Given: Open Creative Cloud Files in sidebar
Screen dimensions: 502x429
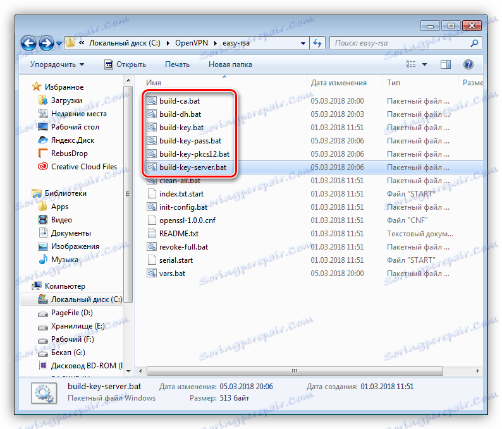Looking at the screenshot, I should [84, 167].
